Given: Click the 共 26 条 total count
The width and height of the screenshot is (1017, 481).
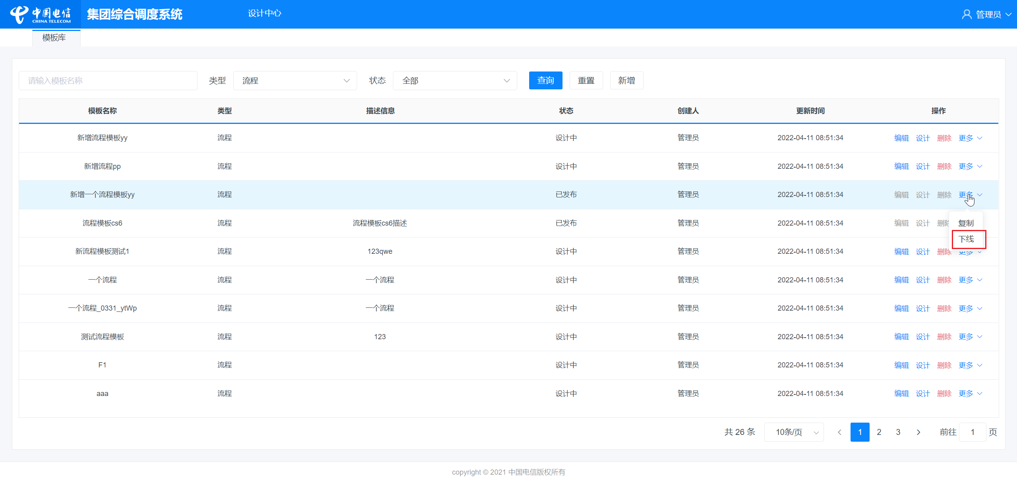Looking at the screenshot, I should point(740,432).
